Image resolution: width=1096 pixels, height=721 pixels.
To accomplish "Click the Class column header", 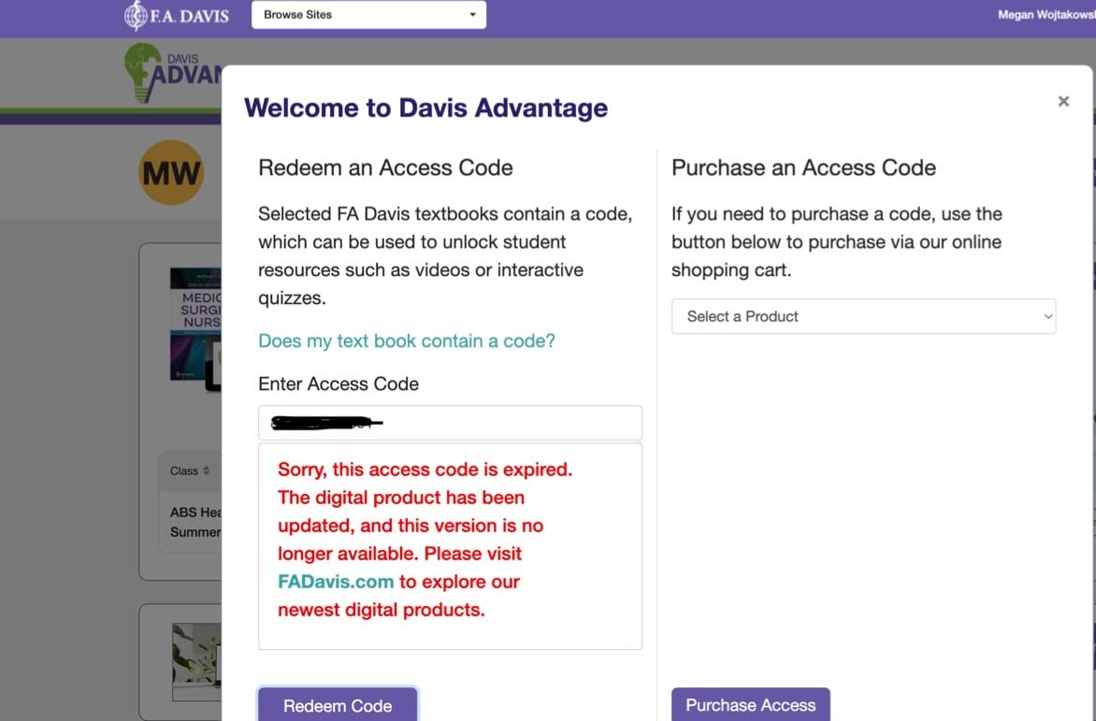I will click(184, 471).
